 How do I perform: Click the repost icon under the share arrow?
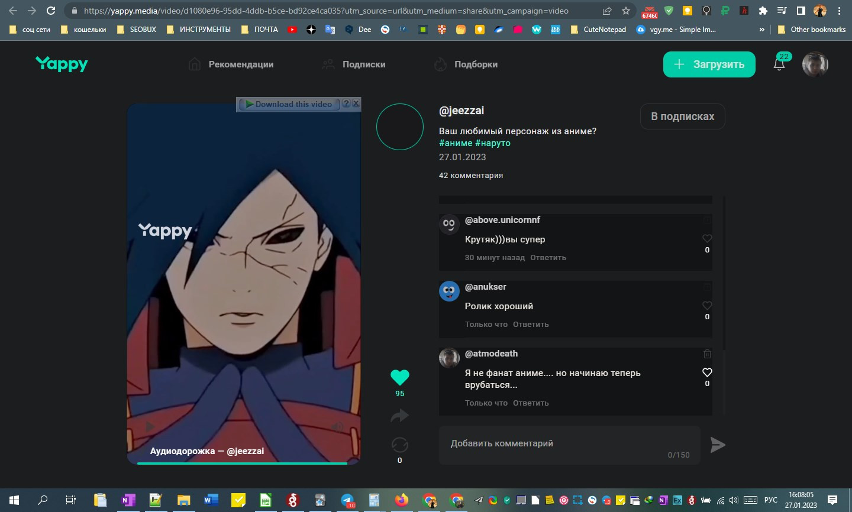click(400, 445)
